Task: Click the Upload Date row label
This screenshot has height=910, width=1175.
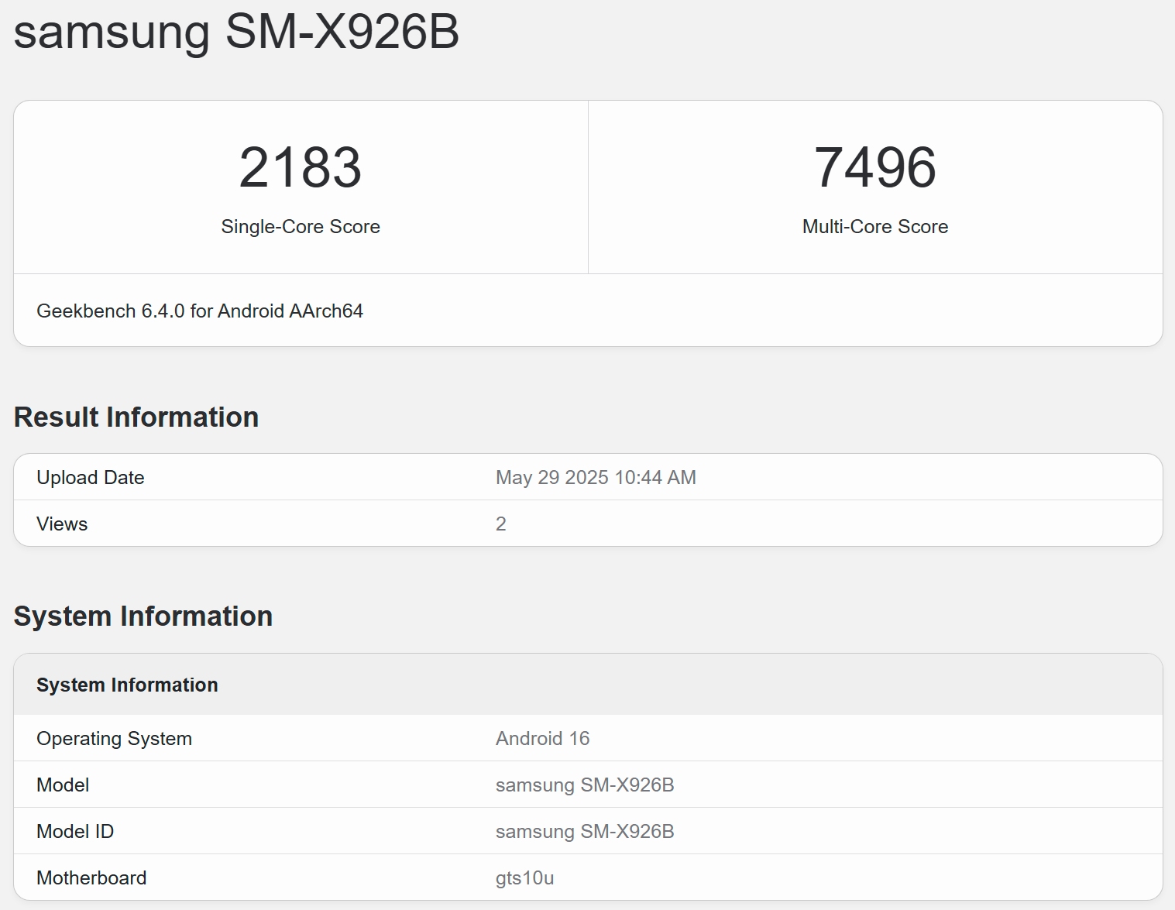Action: (x=91, y=478)
